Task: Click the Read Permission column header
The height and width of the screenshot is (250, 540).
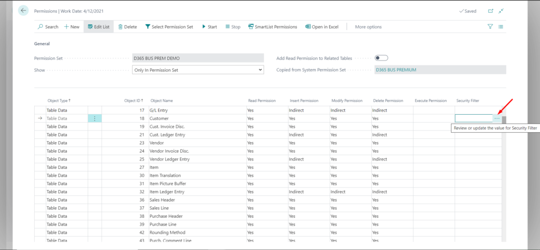Action: pyautogui.click(x=262, y=101)
